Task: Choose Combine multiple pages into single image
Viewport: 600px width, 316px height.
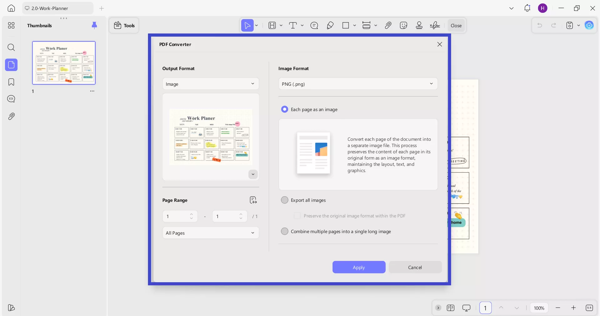Action: click(285, 231)
